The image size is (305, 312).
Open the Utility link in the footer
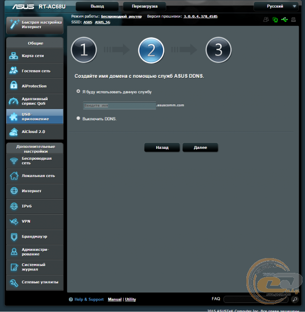point(131,300)
